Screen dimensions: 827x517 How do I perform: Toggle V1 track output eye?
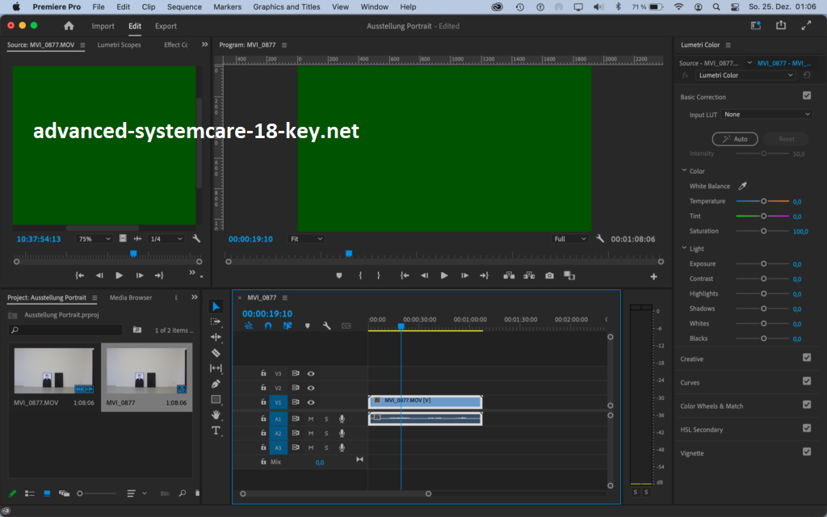311,402
